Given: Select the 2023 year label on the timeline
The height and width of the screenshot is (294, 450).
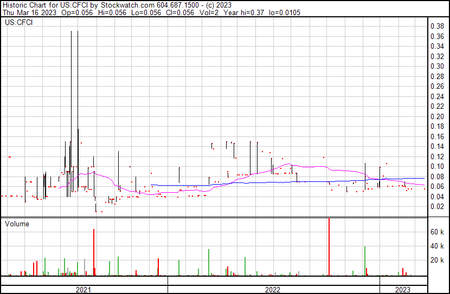Looking at the screenshot, I should 403,290.
